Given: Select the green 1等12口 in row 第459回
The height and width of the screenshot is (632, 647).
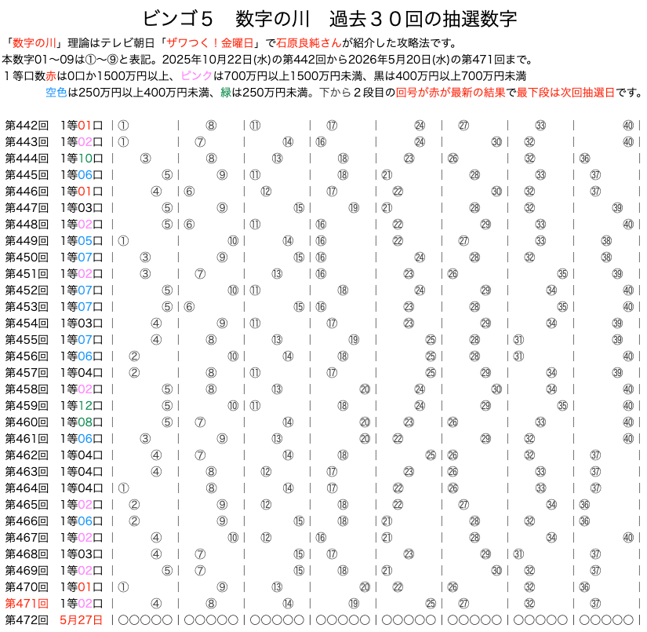Looking at the screenshot, I should point(82,406).
